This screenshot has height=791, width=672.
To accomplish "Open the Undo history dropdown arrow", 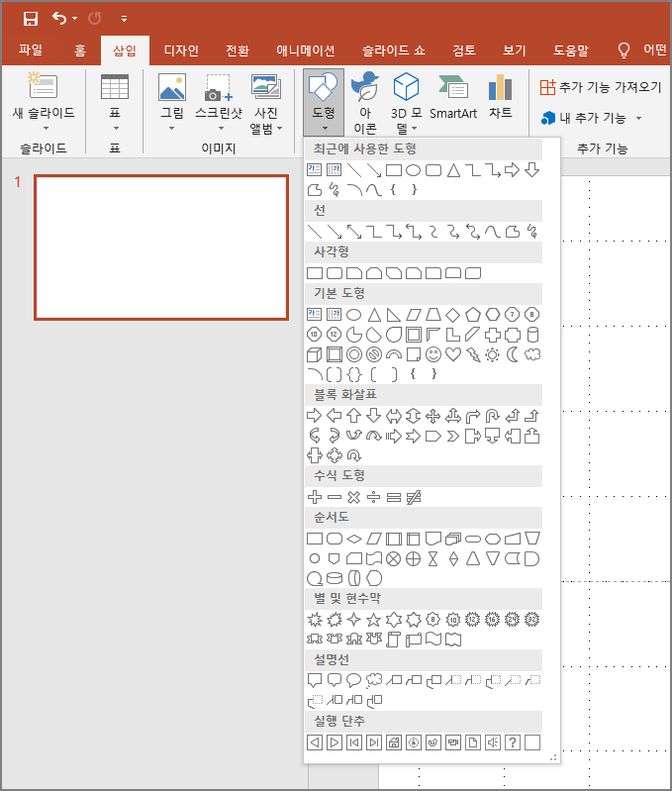I will 74,19.
